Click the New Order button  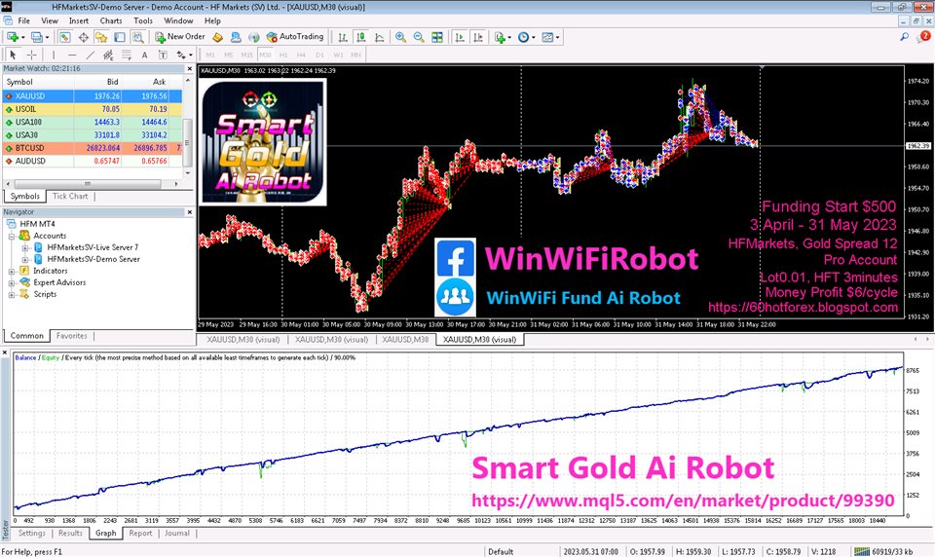pyautogui.click(x=179, y=37)
